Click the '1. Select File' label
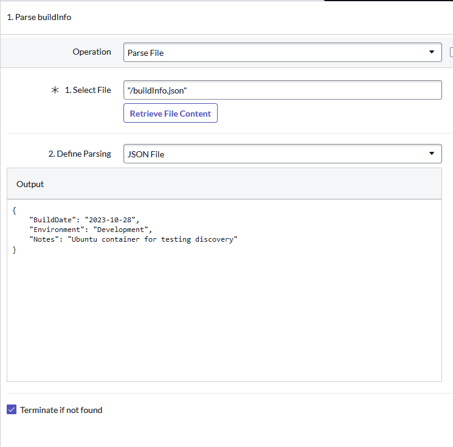Viewport: 453px width, 447px height. click(x=88, y=90)
